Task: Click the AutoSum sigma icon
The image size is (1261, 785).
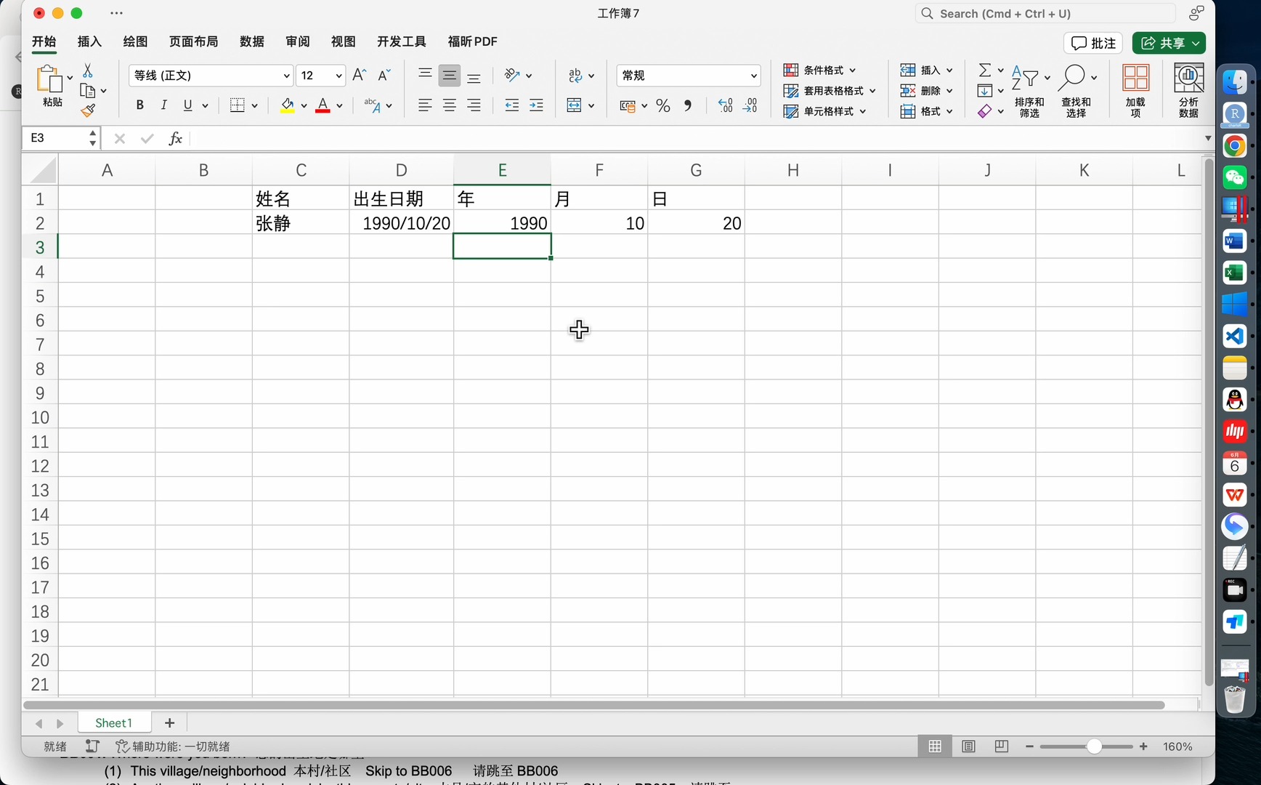Action: click(985, 70)
